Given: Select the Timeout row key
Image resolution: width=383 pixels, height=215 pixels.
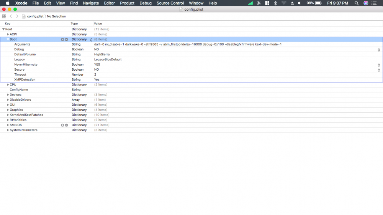Looking at the screenshot, I should tap(20, 74).
